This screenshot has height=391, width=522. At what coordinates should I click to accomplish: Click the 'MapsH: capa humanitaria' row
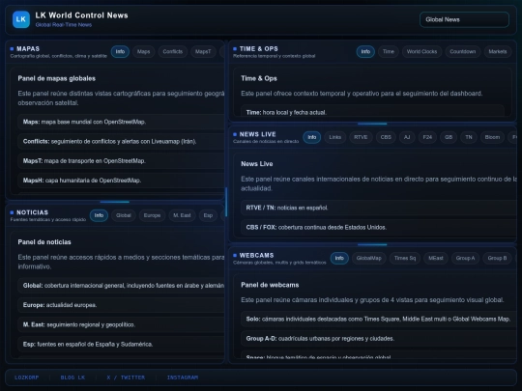121,181
